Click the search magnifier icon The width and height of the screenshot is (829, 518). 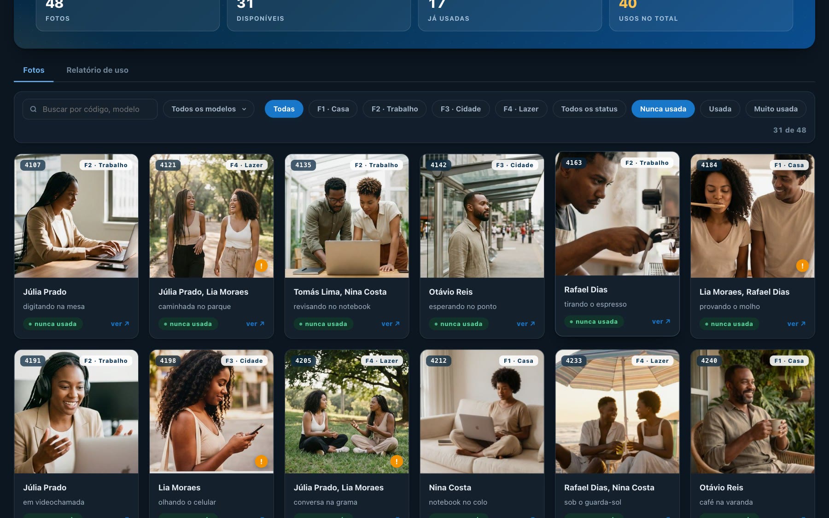pos(33,109)
